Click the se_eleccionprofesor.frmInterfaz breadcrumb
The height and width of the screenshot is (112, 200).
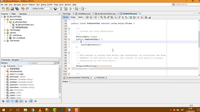pos(78,77)
